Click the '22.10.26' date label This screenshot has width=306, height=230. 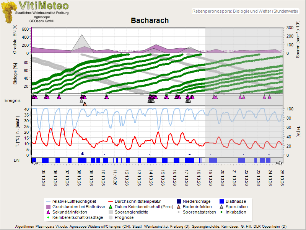[x=246, y=177]
